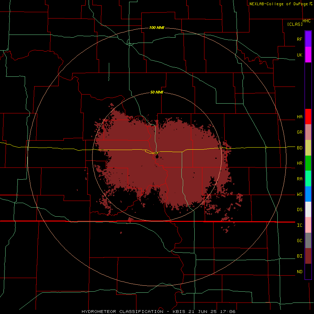The width and height of the screenshot is (314, 314).
Task: Click the 17:06 timestamp in footer
Action: 228,312
